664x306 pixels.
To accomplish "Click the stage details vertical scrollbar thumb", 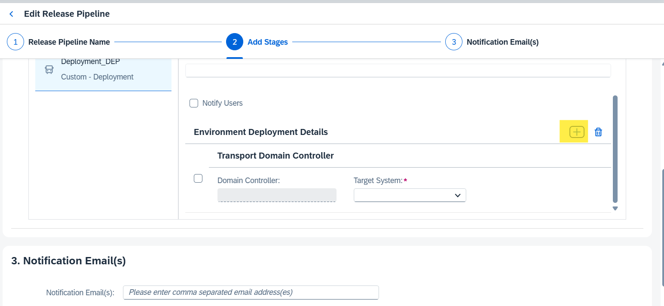I will coord(615,148).
